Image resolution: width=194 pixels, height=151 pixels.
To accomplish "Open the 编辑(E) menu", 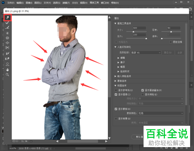I will tap(20, 3).
